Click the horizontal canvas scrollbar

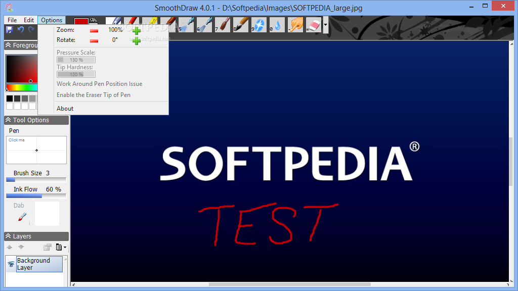(290, 284)
